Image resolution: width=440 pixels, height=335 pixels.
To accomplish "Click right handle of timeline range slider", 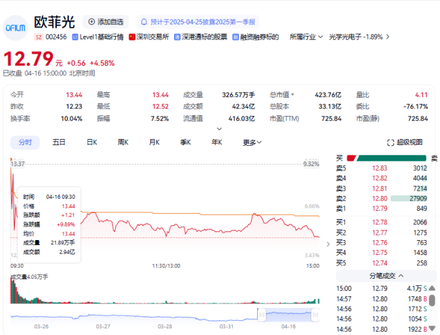I will [x=315, y=315].
